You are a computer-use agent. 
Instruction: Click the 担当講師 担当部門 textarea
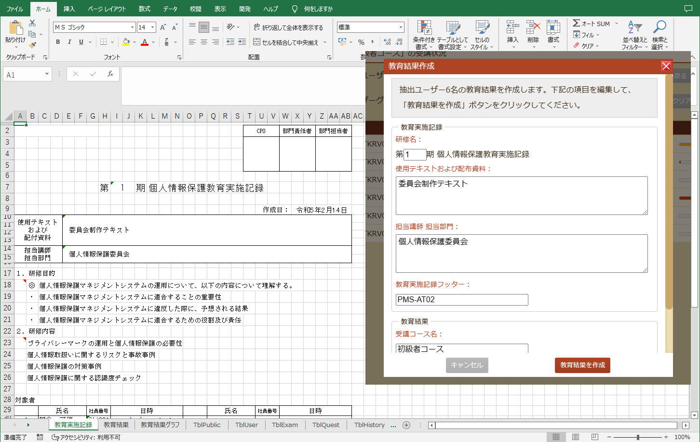point(522,254)
